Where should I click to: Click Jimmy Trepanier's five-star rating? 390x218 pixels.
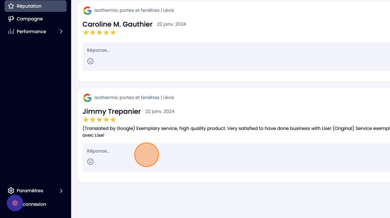pyautogui.click(x=100, y=120)
